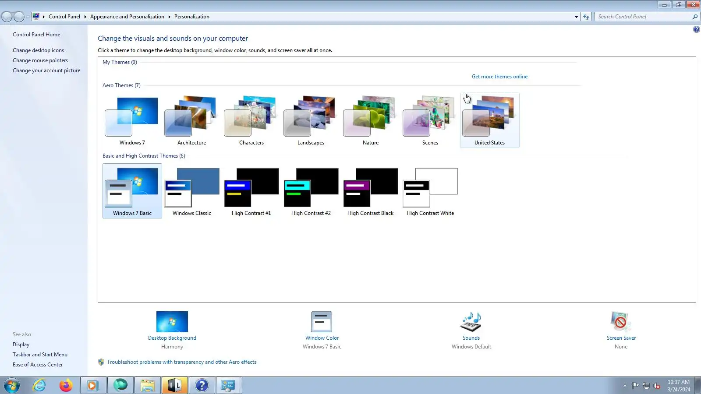Click the Forward navigation arrow
The height and width of the screenshot is (394, 701).
pos(19,17)
